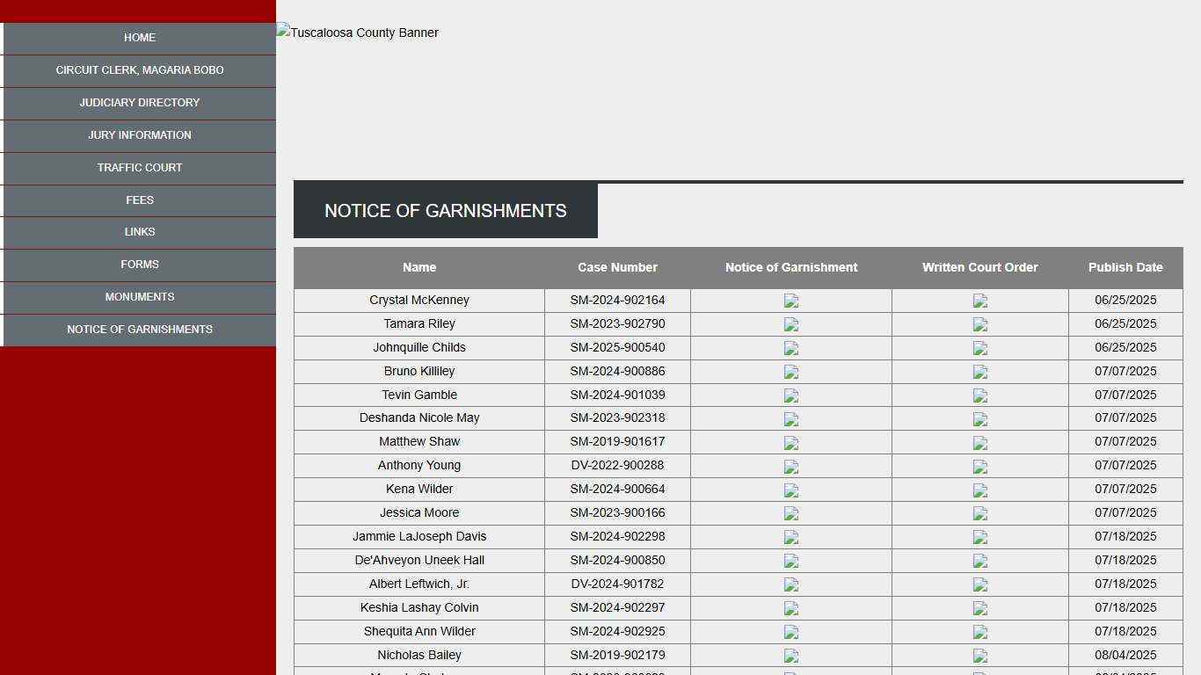
Task: Open Tamara Riley's Written Court Order icon
Action: pos(980,324)
